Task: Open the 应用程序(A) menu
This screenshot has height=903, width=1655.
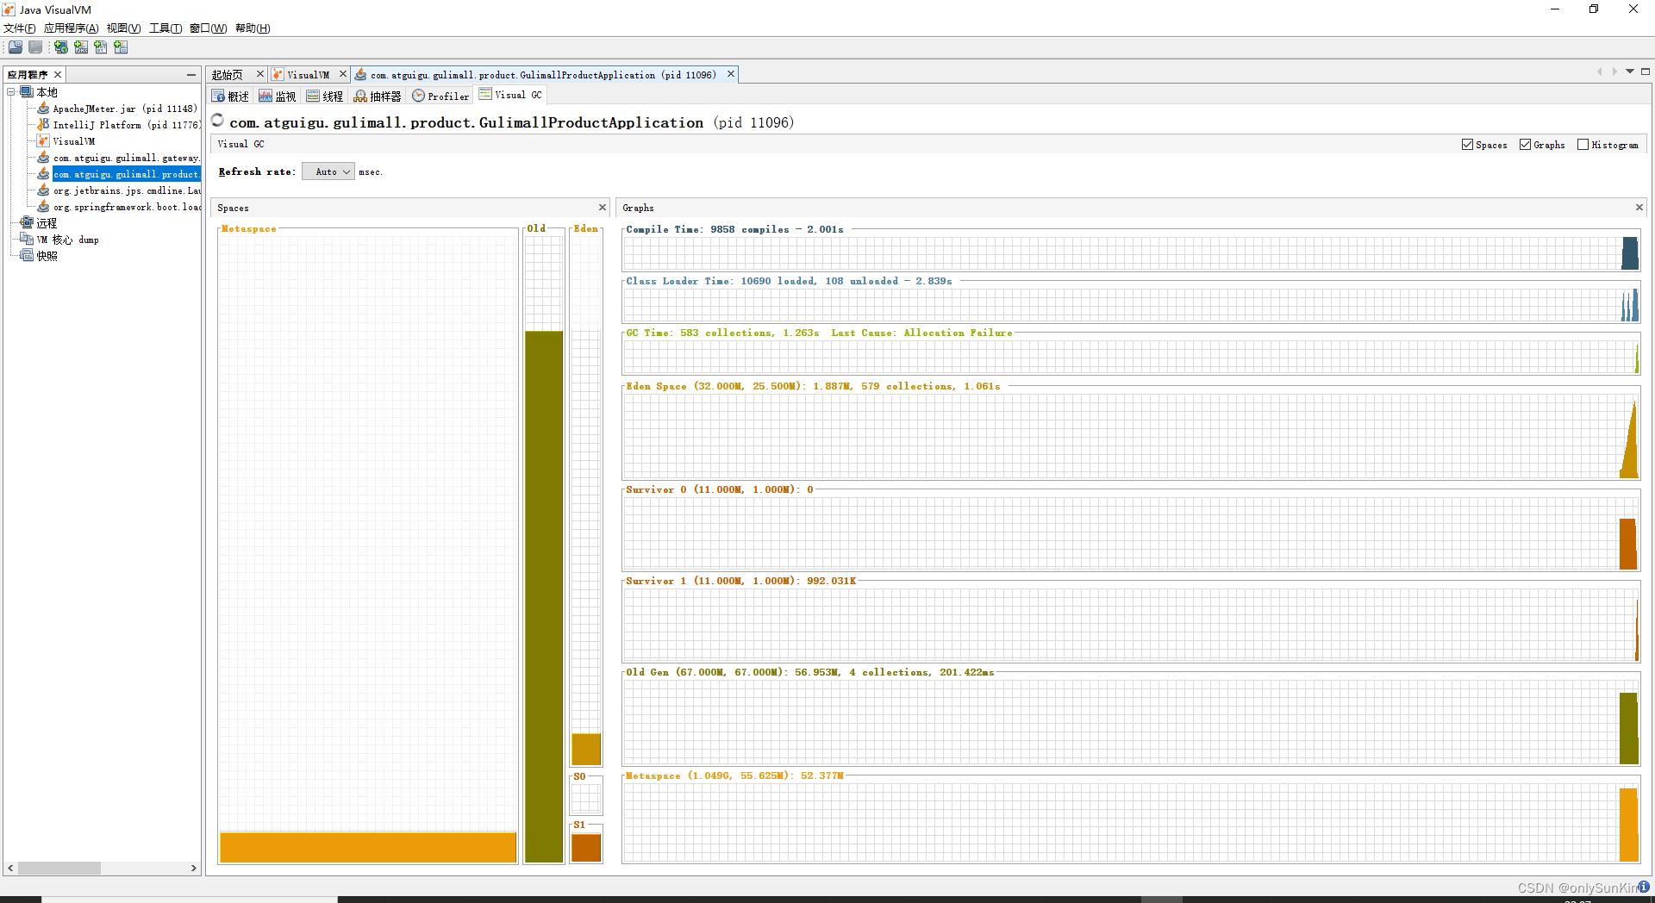Action: [71, 28]
